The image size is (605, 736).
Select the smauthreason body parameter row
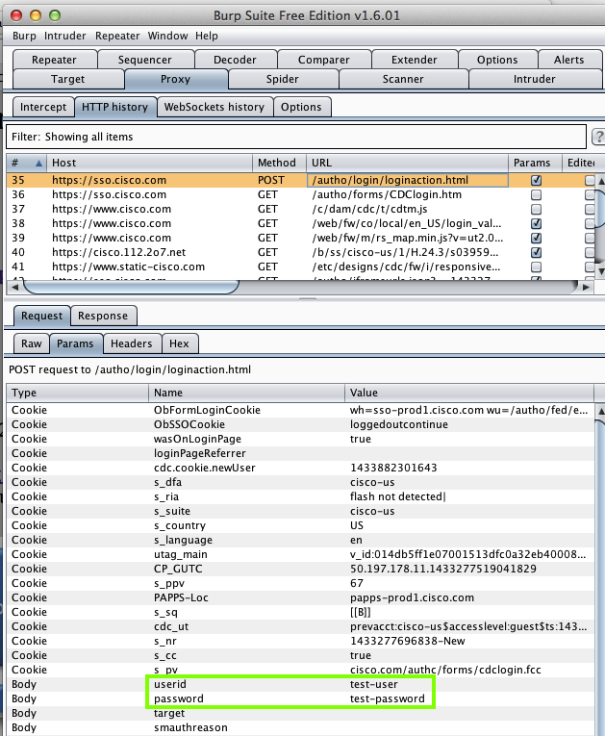[300, 727]
